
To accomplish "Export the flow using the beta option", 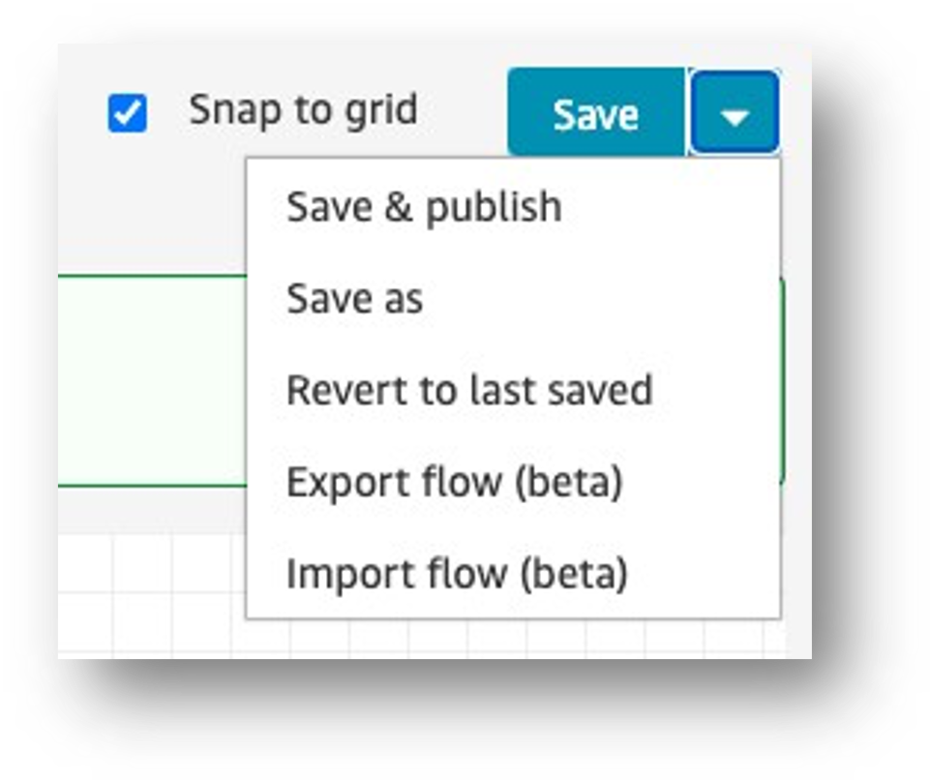I will (x=454, y=481).
